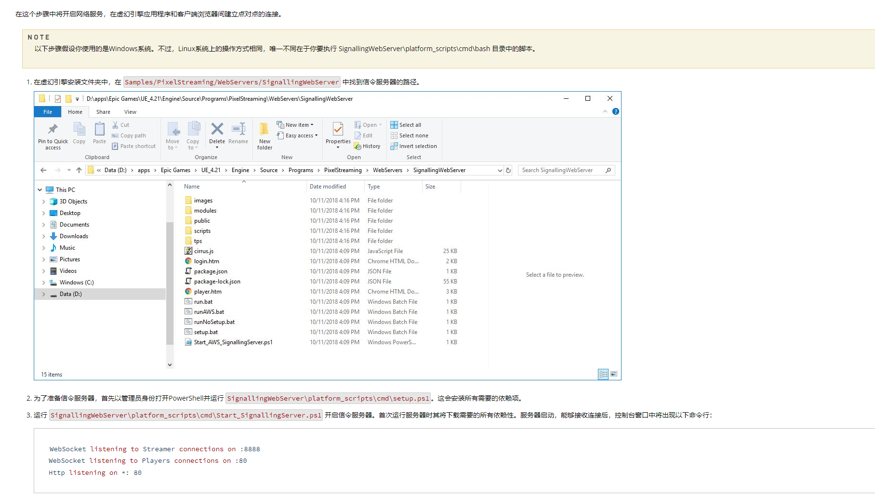Viewport: 875px width, 498px height.
Task: Click the Quick Access properties checkmark icon
Action: click(58, 99)
